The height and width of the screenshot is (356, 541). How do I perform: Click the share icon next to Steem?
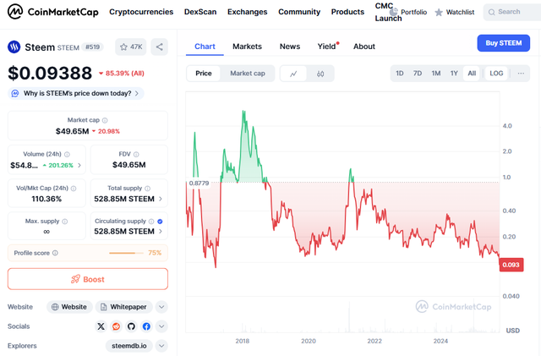[160, 47]
